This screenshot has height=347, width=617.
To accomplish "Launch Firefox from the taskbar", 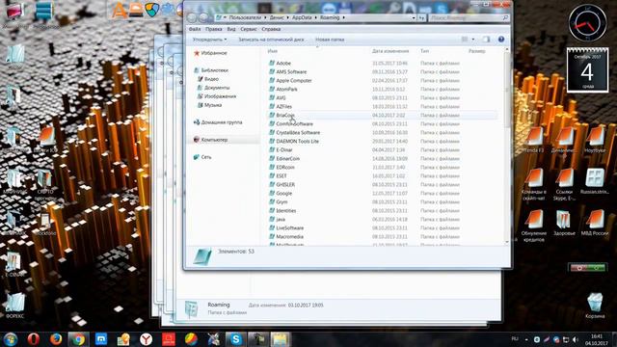I will [x=56, y=339].
